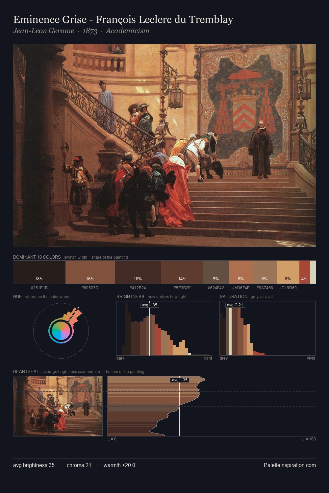
Task: Click the "warmth +20.0" footer stat
Action: (x=119, y=465)
